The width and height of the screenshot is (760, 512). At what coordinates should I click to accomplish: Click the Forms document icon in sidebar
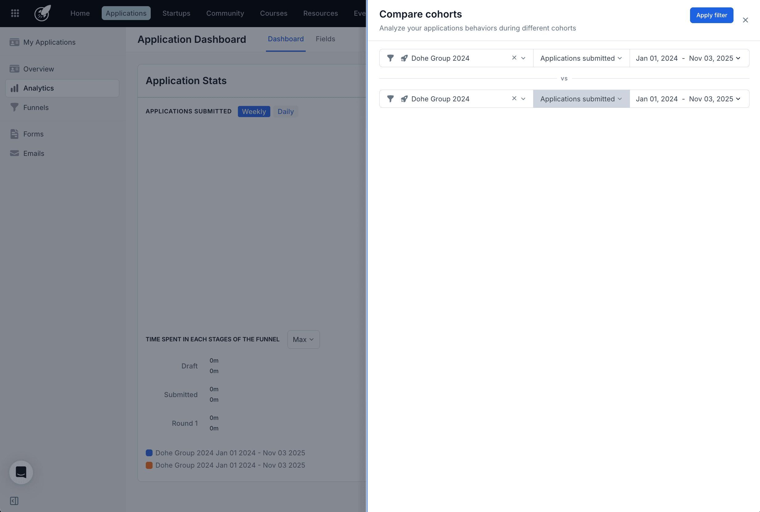[14, 134]
